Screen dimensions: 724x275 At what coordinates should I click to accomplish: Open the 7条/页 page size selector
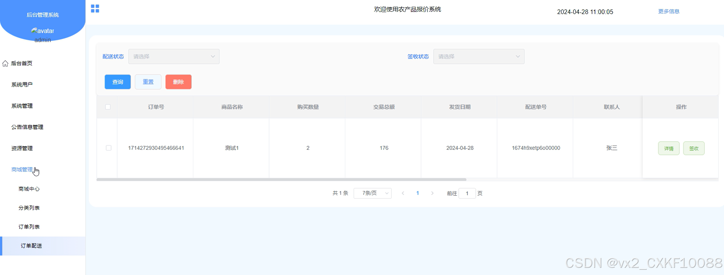click(x=373, y=193)
